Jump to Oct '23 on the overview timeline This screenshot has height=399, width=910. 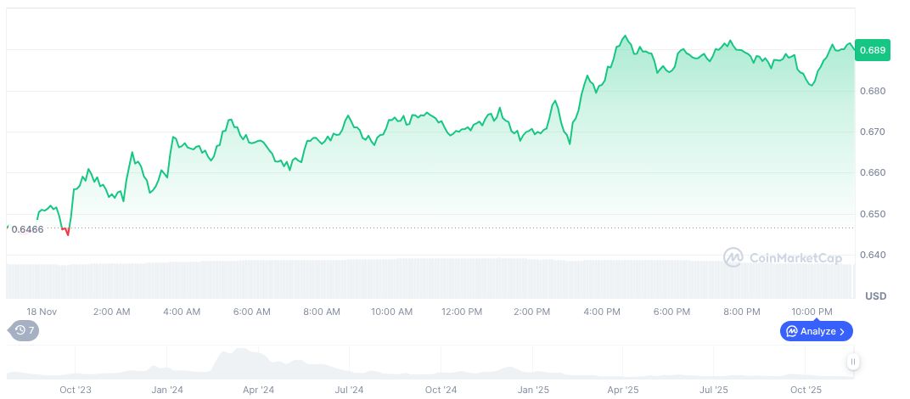(x=76, y=390)
